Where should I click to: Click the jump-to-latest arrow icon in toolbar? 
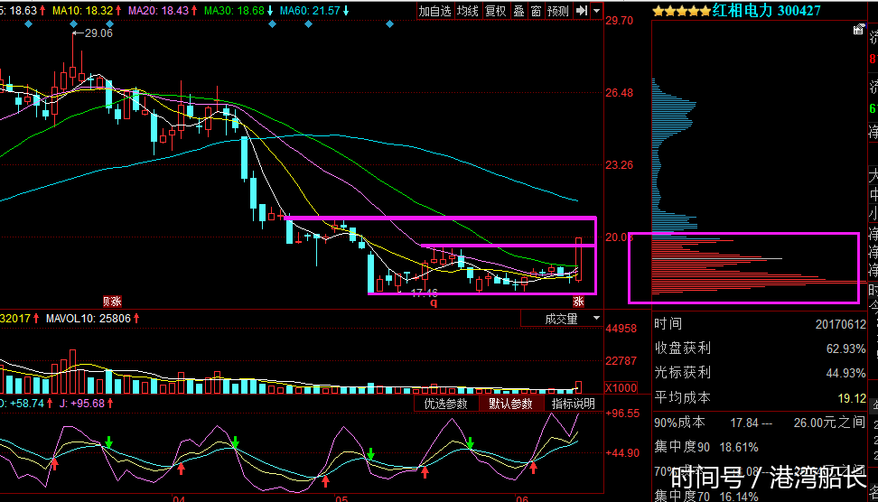[x=583, y=11]
